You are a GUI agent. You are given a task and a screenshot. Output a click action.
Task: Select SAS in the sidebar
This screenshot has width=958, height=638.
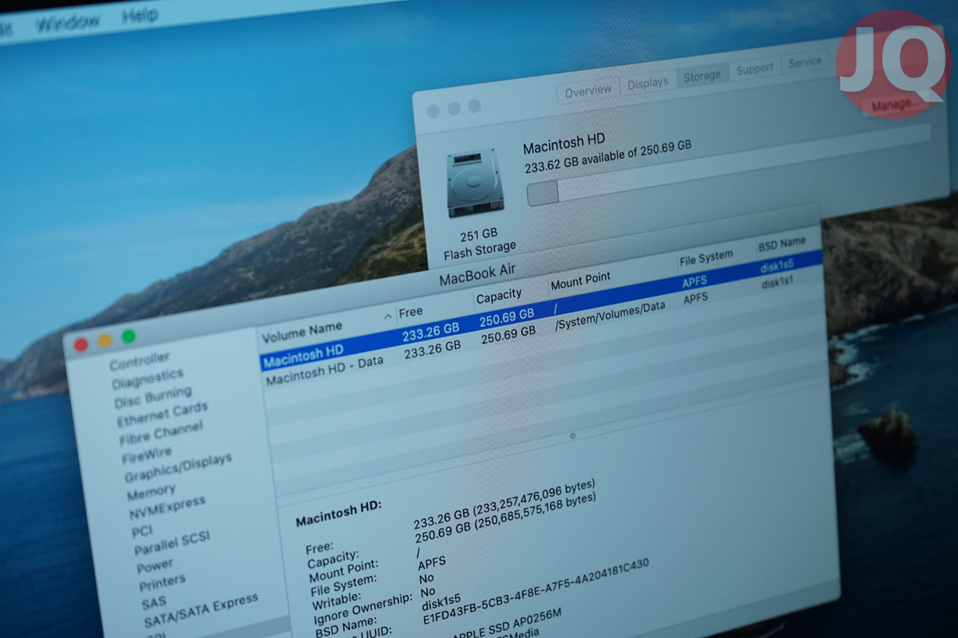tap(154, 604)
